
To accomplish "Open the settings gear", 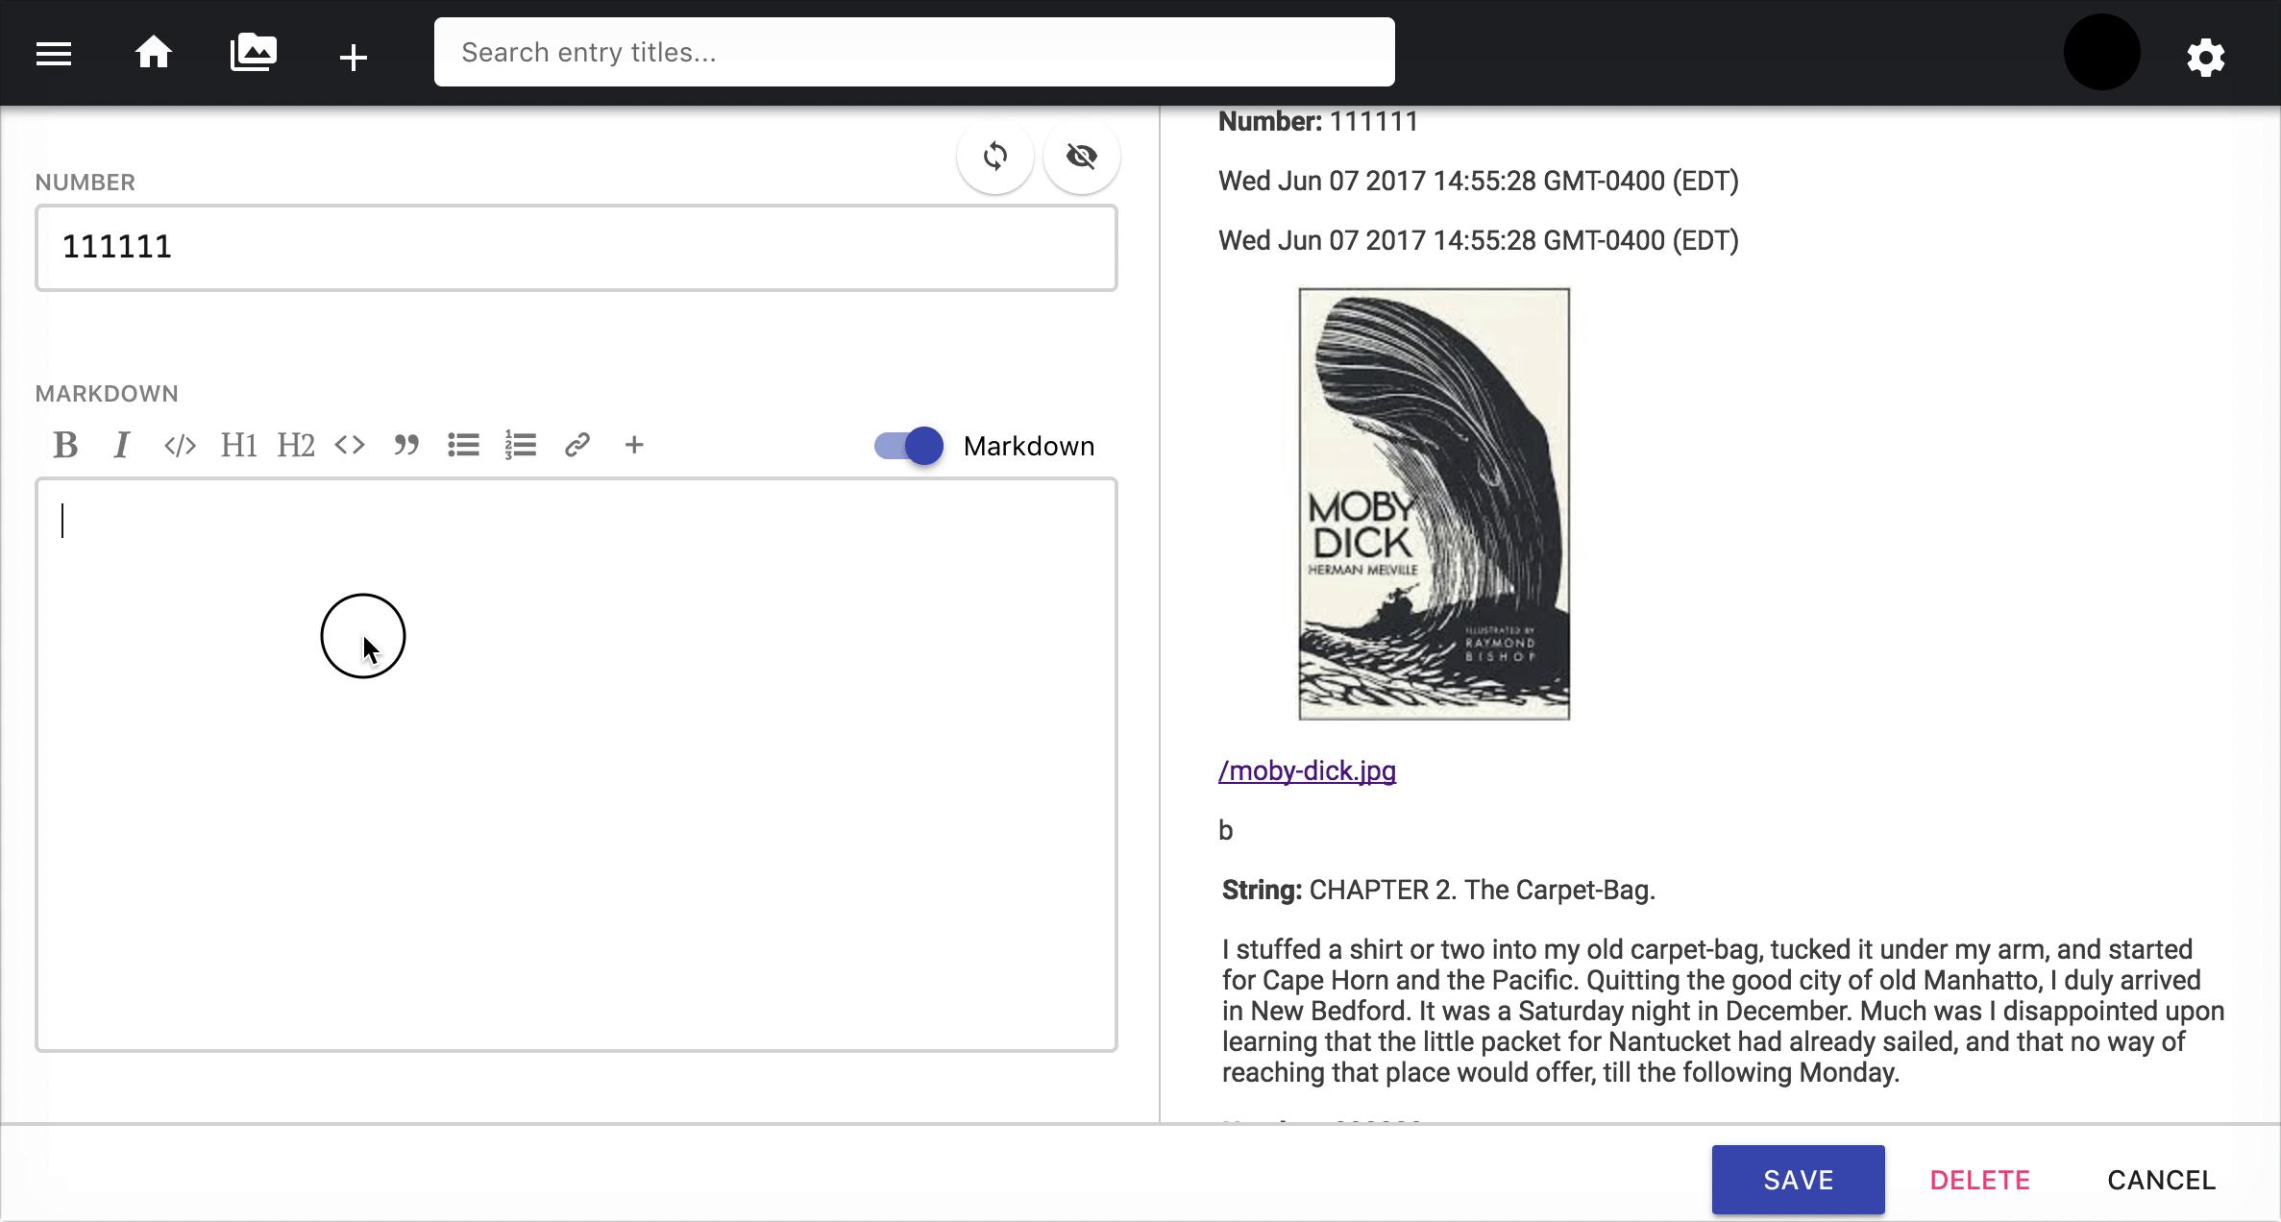I will [x=2205, y=56].
